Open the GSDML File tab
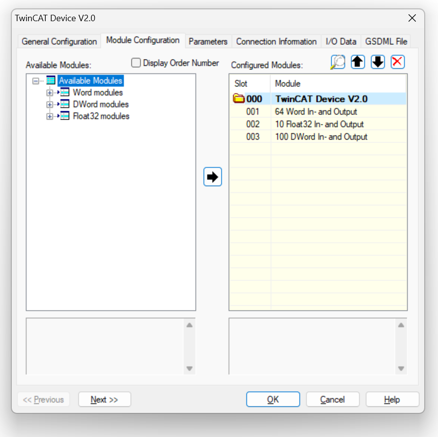Viewport: 438px width, 437px height. click(386, 42)
